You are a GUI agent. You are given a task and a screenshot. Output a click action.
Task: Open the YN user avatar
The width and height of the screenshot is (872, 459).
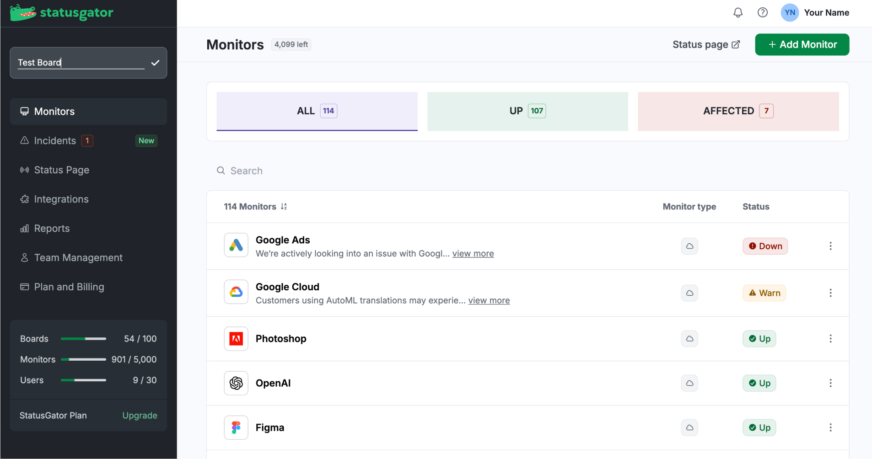[x=790, y=13]
